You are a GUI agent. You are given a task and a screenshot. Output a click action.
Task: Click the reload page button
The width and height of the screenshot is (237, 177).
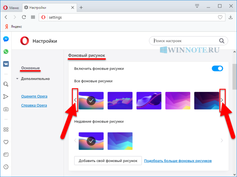(24, 17)
